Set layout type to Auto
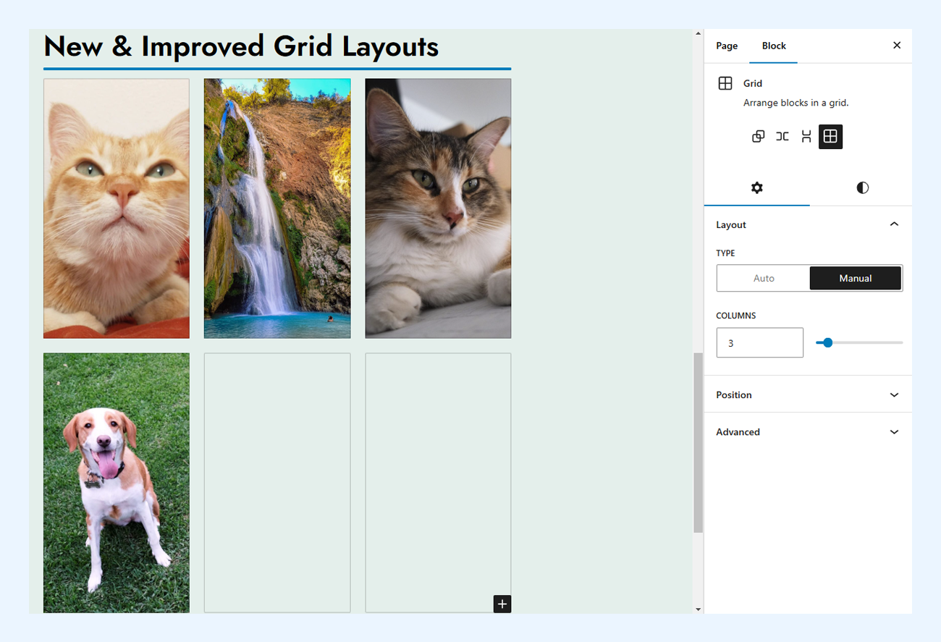The image size is (941, 642). [x=764, y=278]
